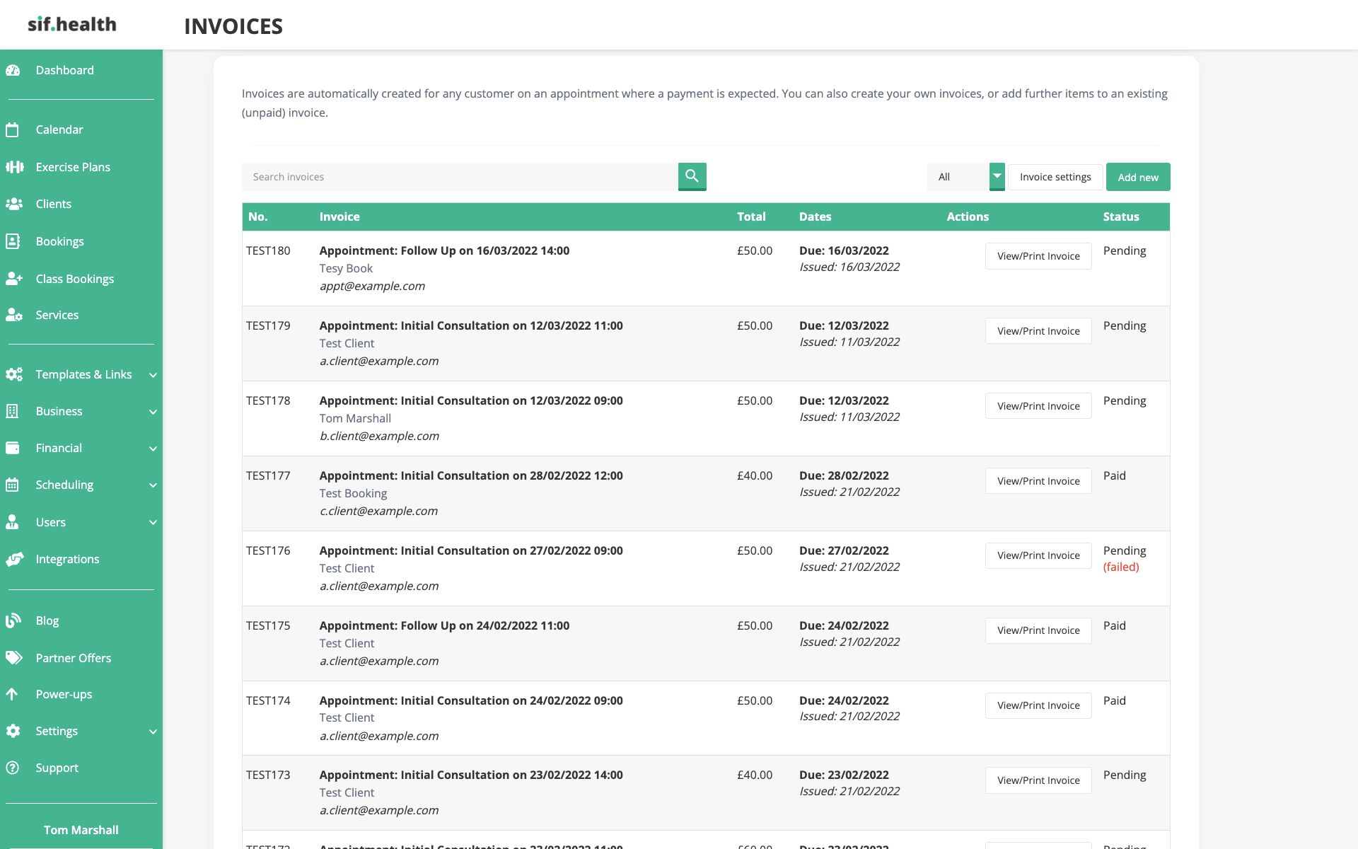Open the All status filter dropdown
This screenshot has height=849, width=1358.
965,177
